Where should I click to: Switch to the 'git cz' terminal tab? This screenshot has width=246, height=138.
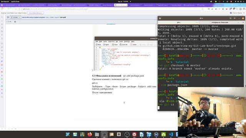click(178, 23)
